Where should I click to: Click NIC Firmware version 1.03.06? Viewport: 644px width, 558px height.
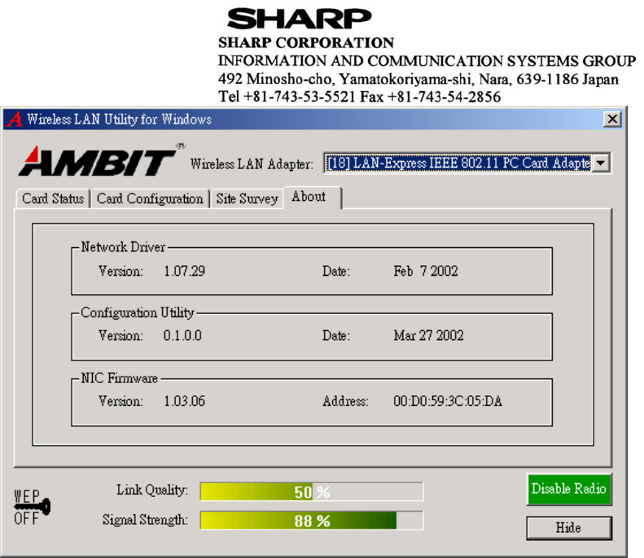pyautogui.click(x=185, y=401)
